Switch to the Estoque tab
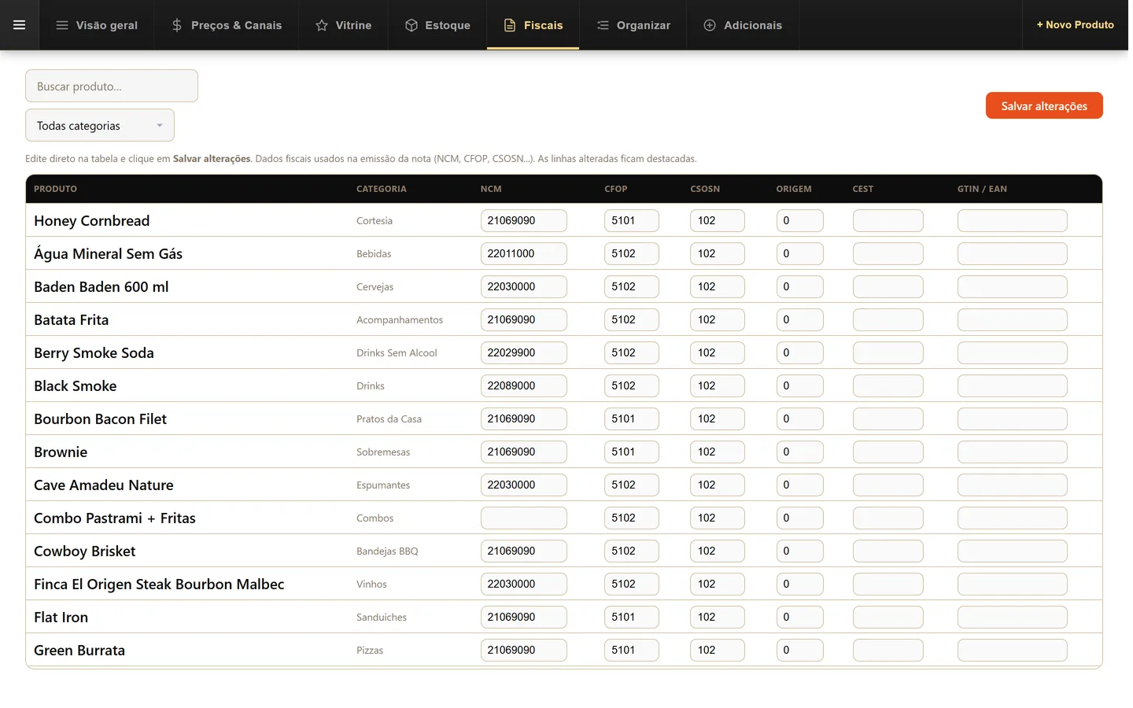The height and width of the screenshot is (708, 1133). [437, 25]
